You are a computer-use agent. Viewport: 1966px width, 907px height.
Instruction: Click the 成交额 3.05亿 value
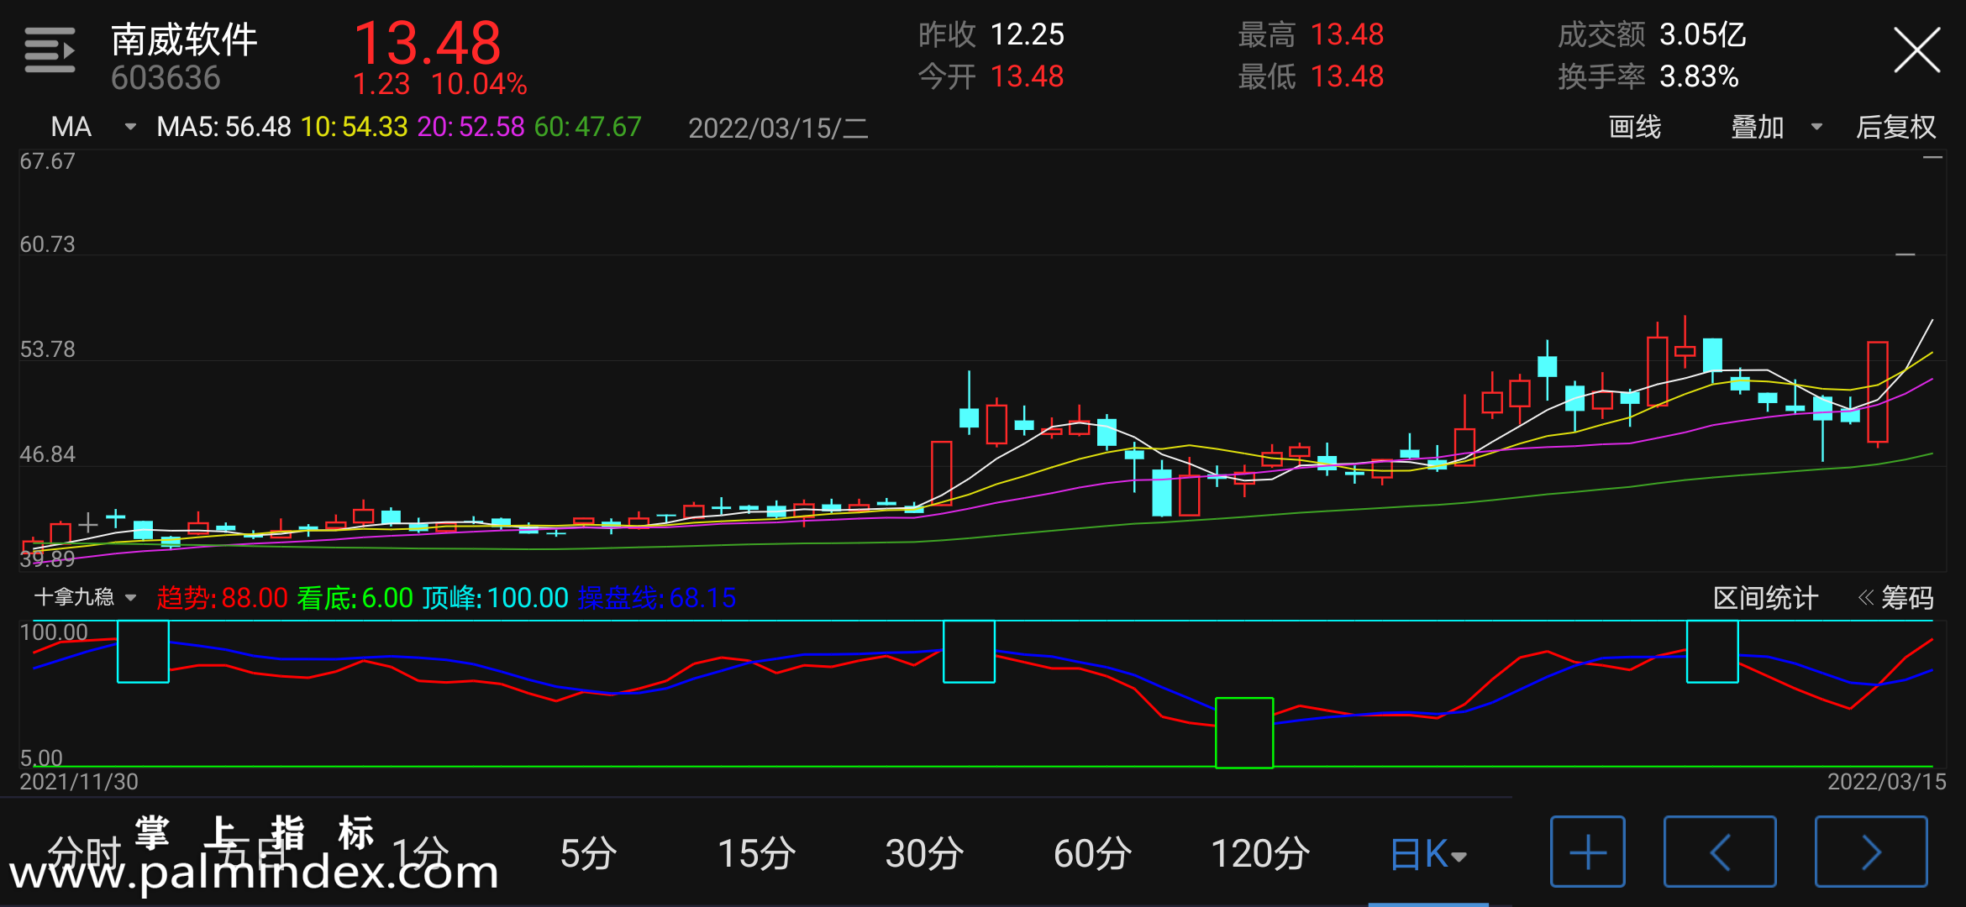(1702, 35)
